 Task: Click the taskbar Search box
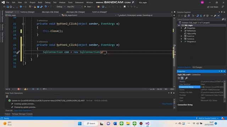click(91, 123)
